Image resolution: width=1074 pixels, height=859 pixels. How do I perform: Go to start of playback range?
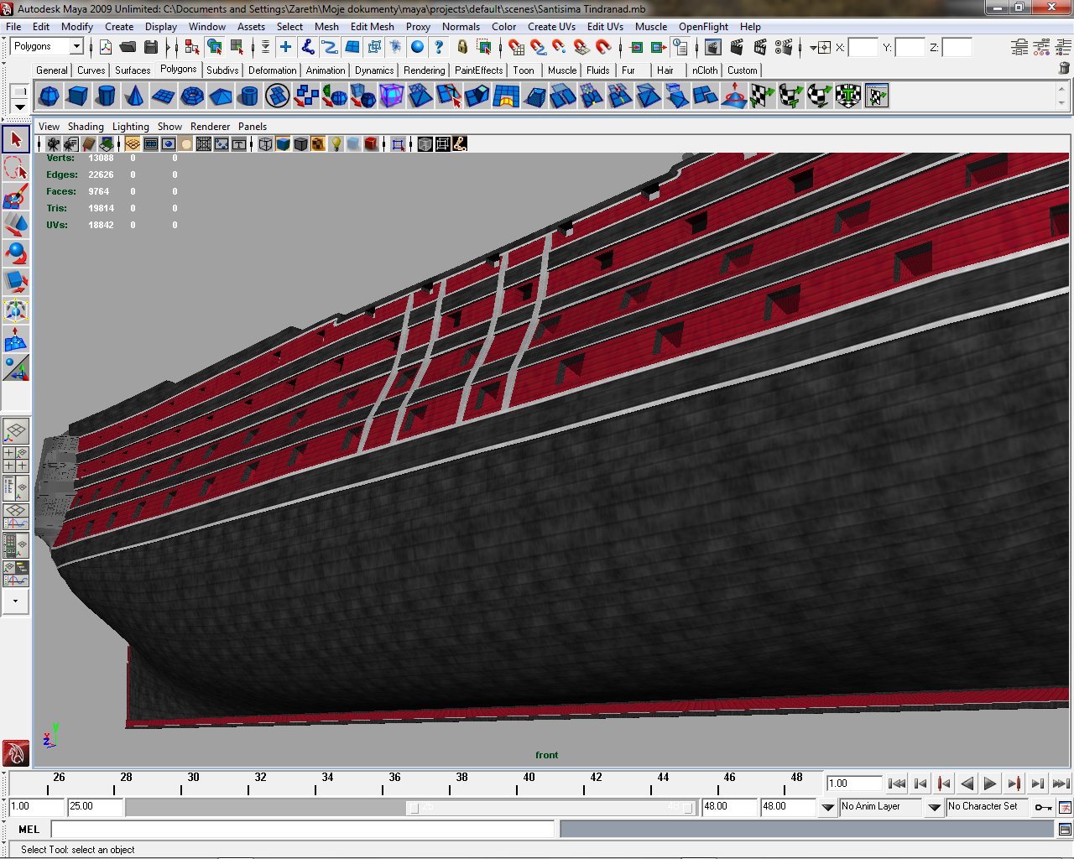896,784
